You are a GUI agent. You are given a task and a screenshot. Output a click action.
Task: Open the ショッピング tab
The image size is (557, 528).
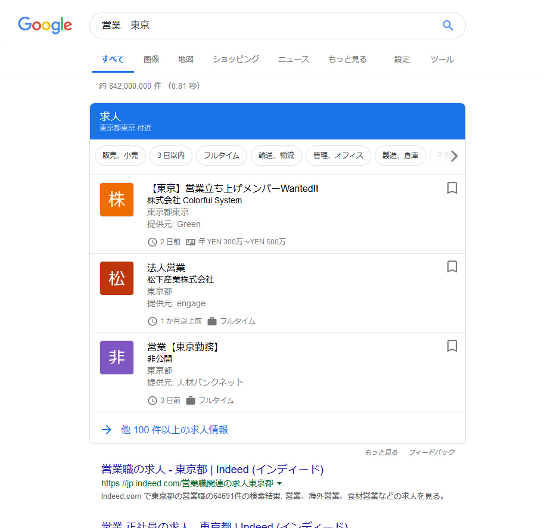236,60
